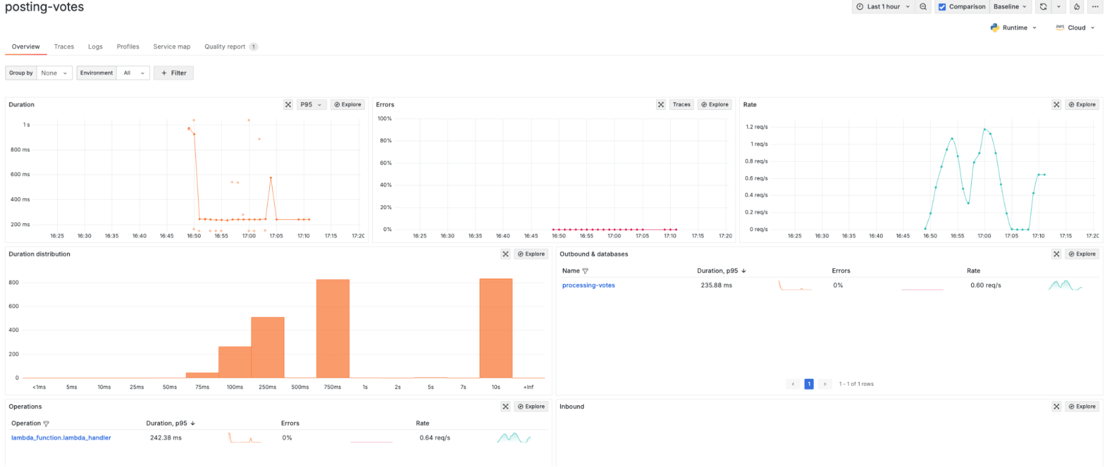Click Explore on the Duration distribution panel
This screenshot has width=1105, height=467.
pos(531,254)
